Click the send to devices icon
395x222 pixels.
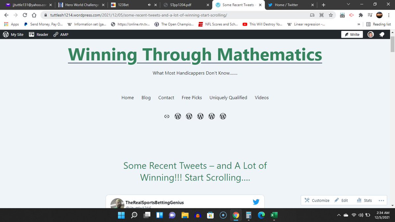click(312, 15)
